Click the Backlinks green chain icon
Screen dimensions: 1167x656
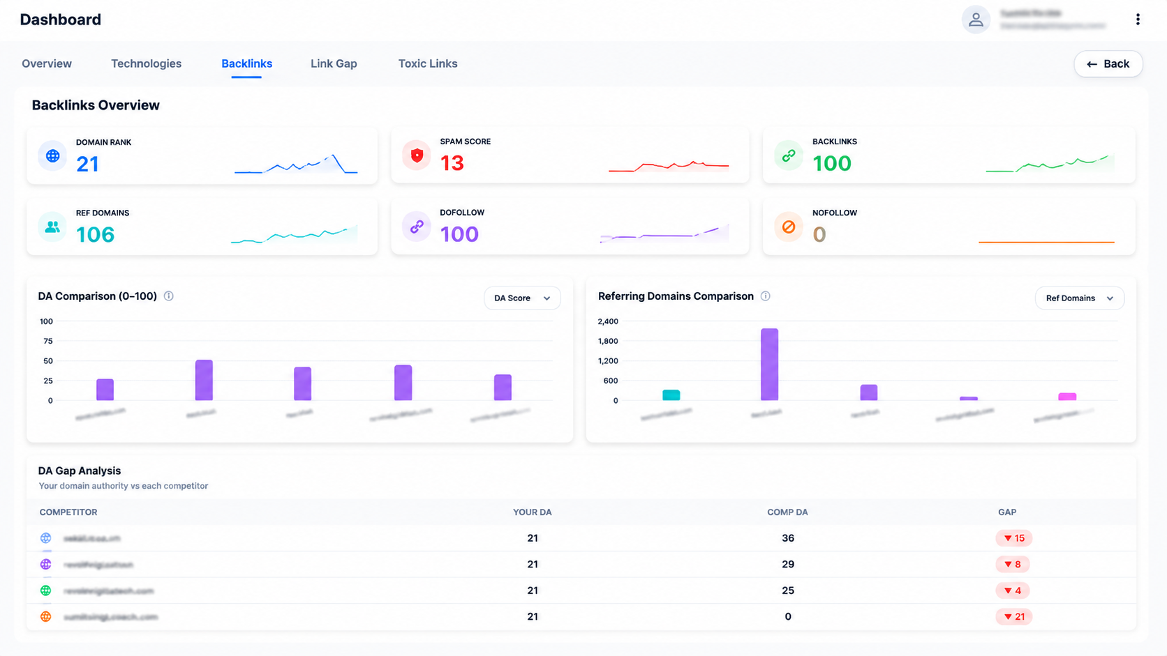(x=789, y=155)
